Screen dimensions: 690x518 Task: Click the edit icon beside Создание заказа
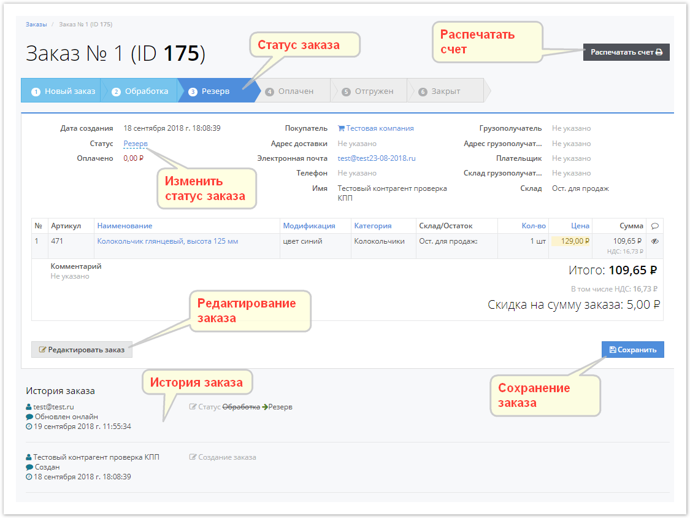193,457
